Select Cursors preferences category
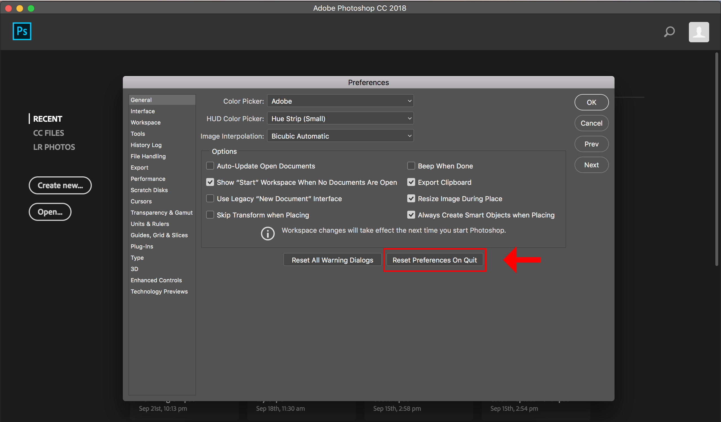This screenshot has height=422, width=721. [x=162, y=201]
